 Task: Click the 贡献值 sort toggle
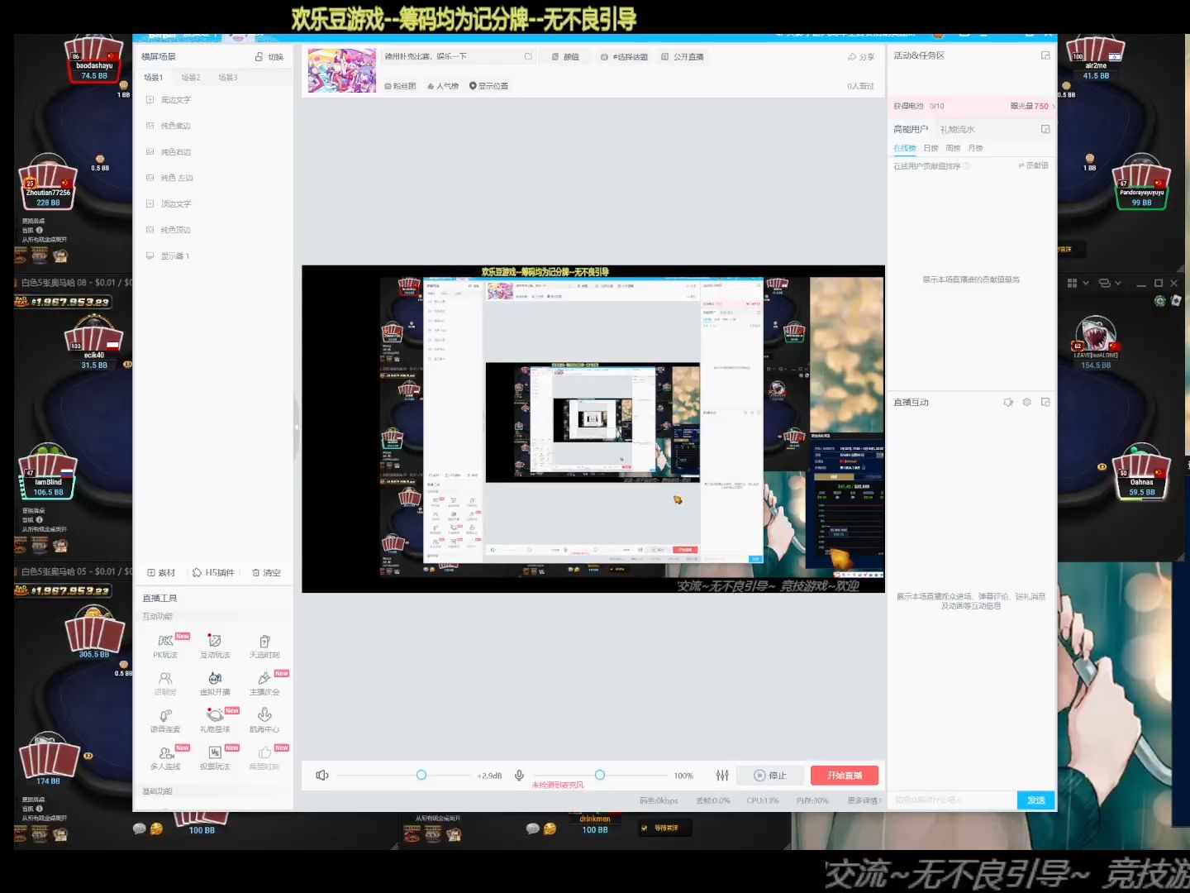point(1033,165)
